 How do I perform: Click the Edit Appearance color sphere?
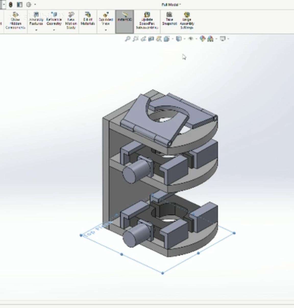click(x=202, y=39)
